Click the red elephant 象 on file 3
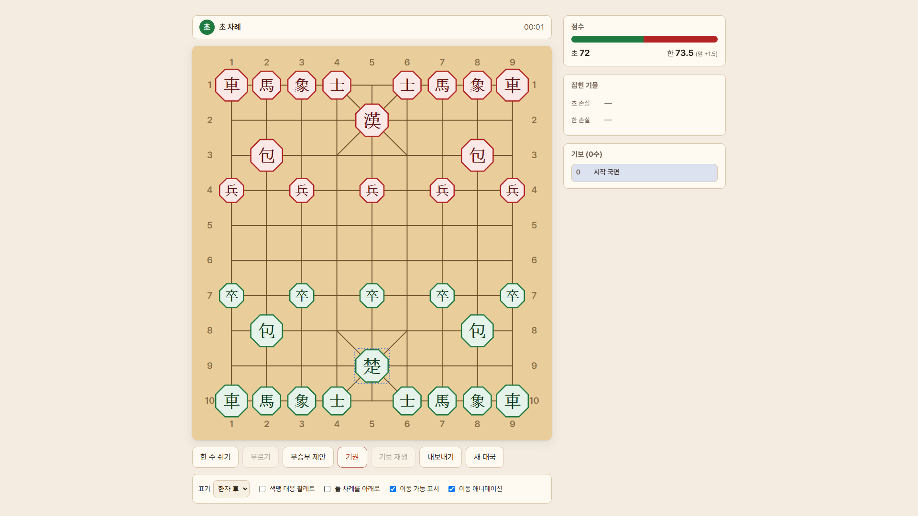 coord(302,85)
